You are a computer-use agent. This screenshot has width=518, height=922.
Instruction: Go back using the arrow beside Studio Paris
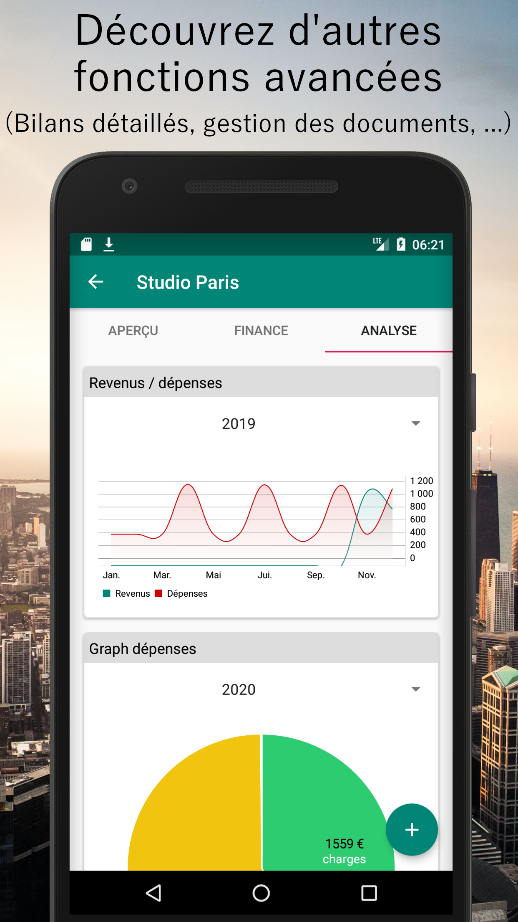pos(96,282)
